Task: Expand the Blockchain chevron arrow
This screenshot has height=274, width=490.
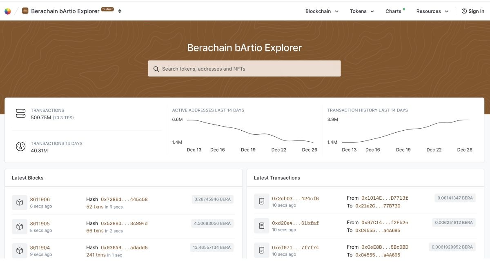Action: pyautogui.click(x=336, y=11)
